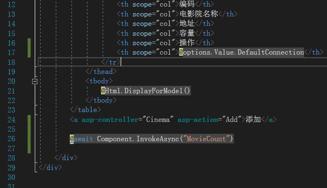
Task: Click the closing </thead> tag
Action: (x=99, y=71)
